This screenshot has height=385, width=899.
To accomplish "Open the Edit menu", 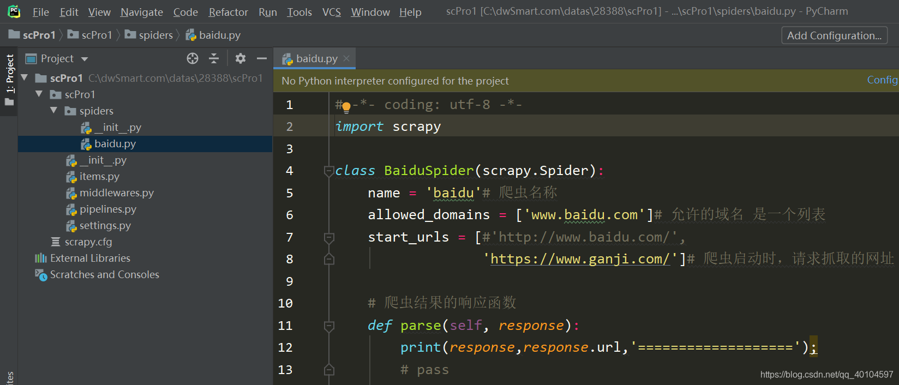I will pos(69,12).
